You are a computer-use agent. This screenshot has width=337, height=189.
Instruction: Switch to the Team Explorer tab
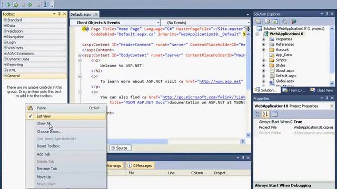294,90
